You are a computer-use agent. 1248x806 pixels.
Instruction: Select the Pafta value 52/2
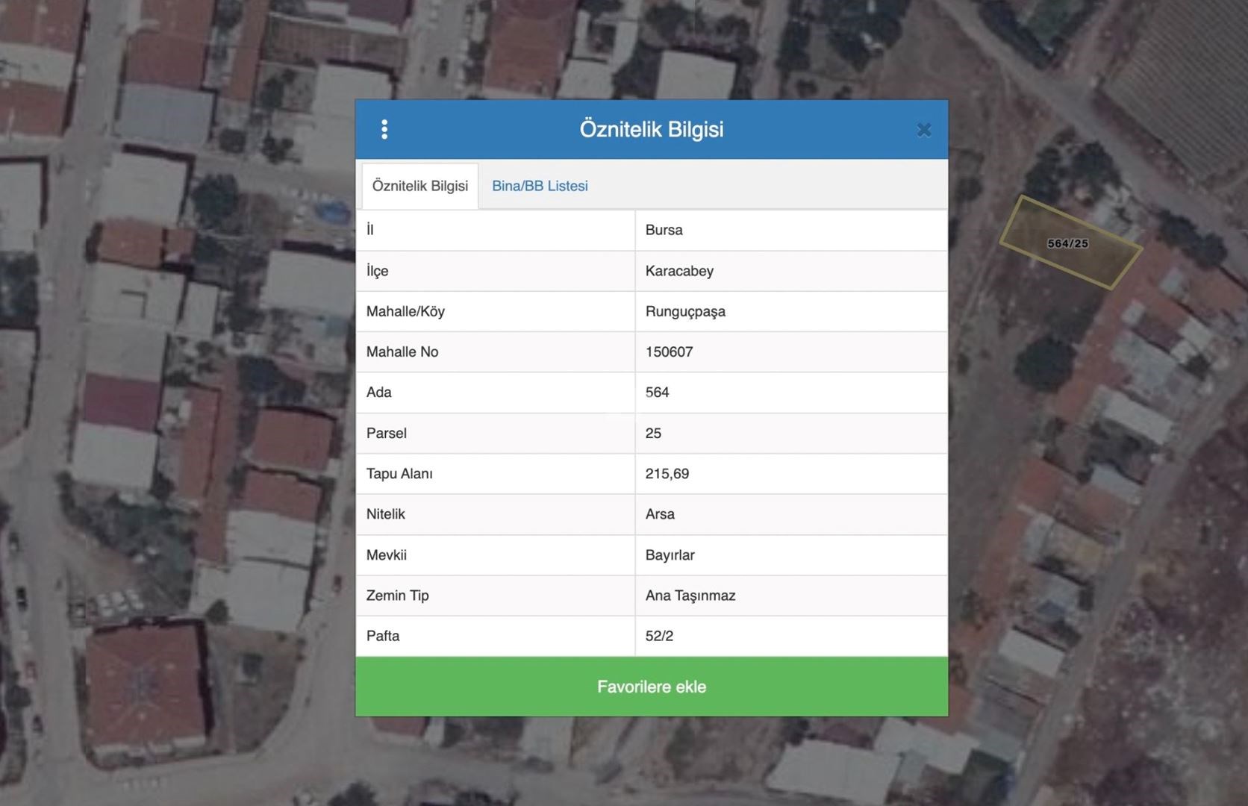[x=659, y=636]
